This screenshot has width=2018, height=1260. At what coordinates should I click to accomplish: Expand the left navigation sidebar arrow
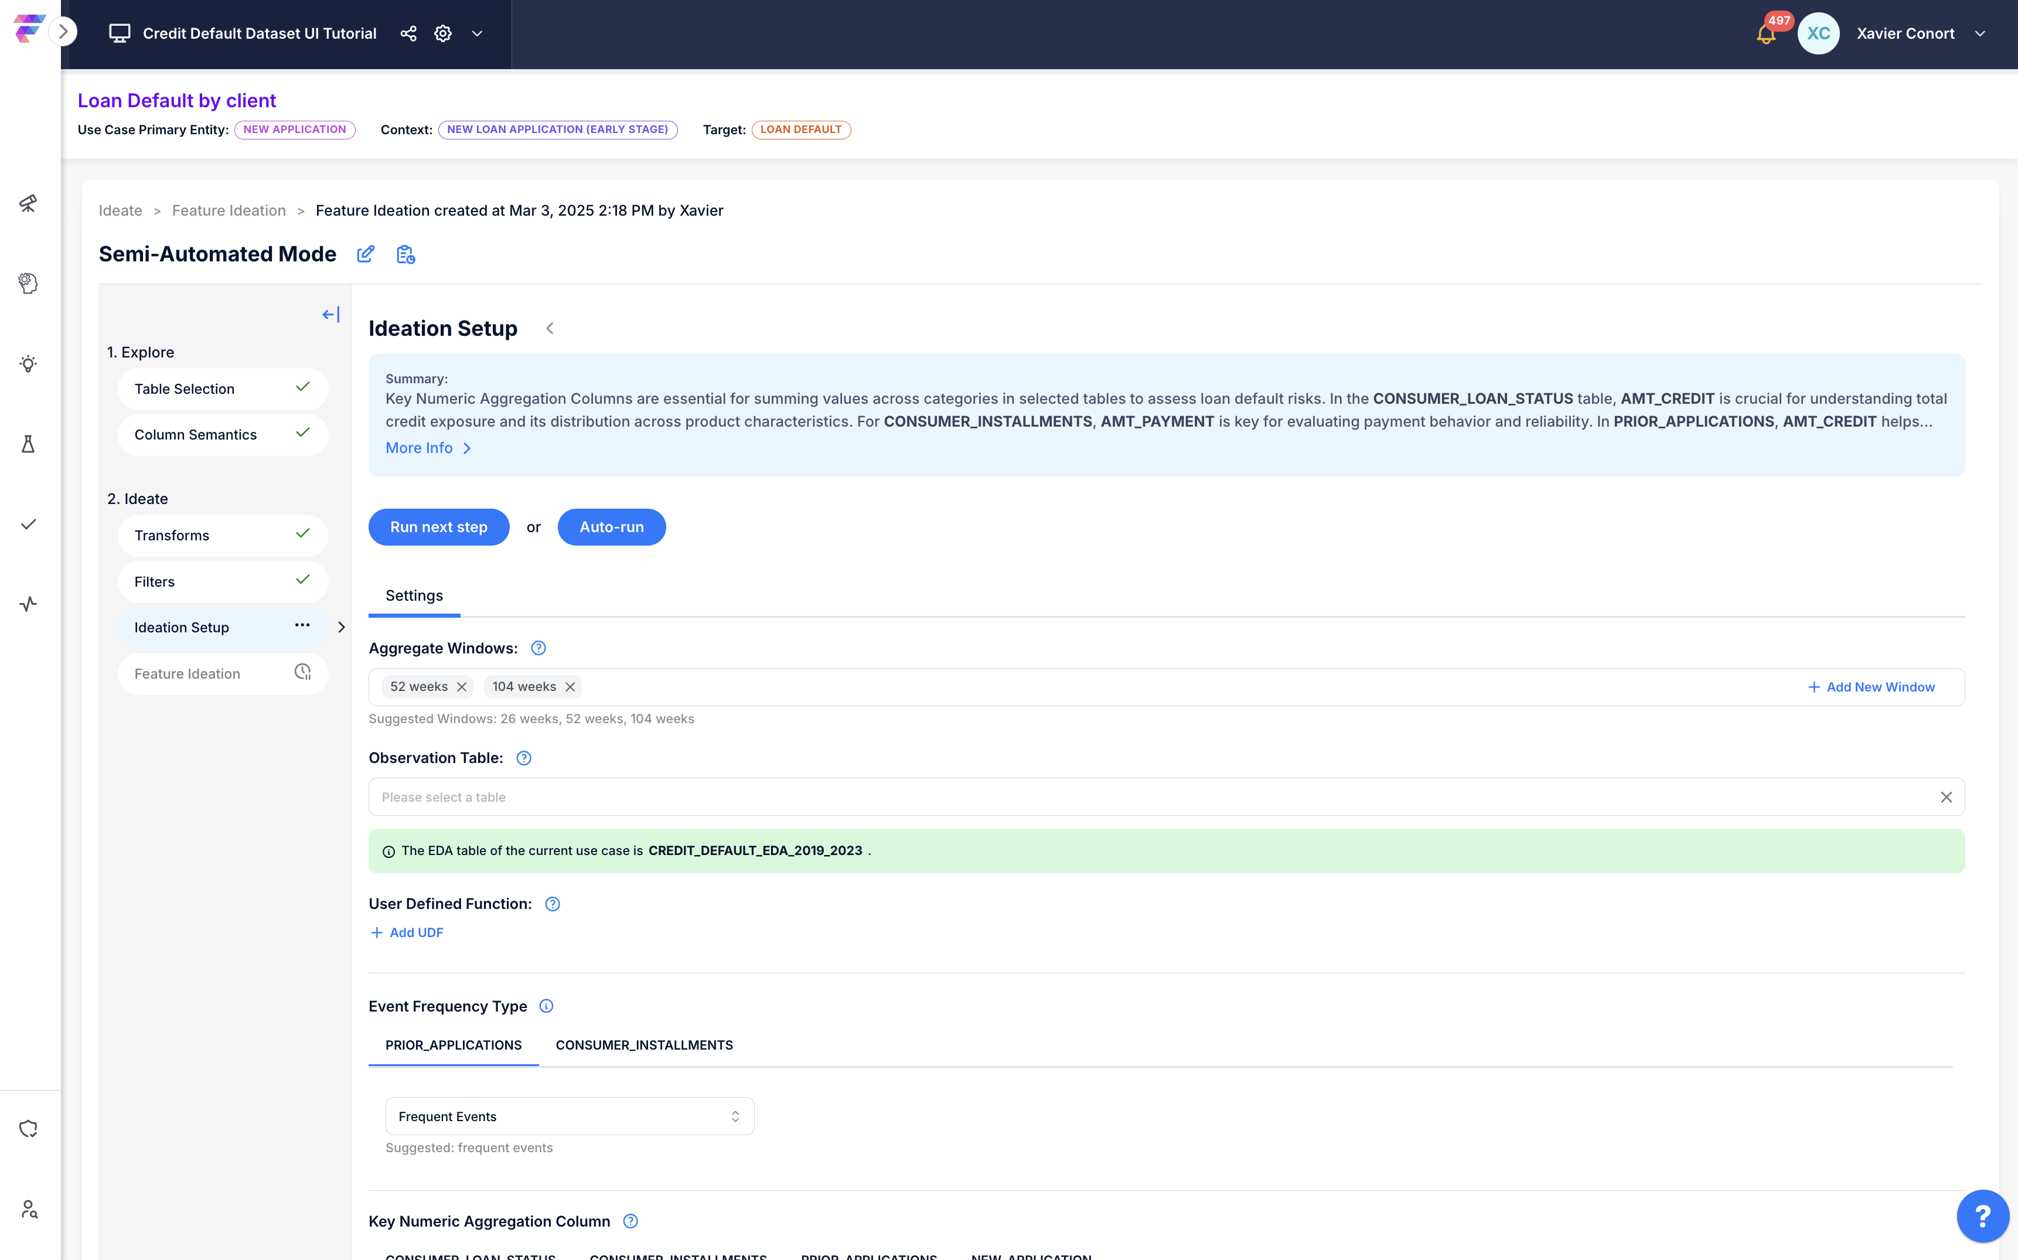tap(63, 32)
